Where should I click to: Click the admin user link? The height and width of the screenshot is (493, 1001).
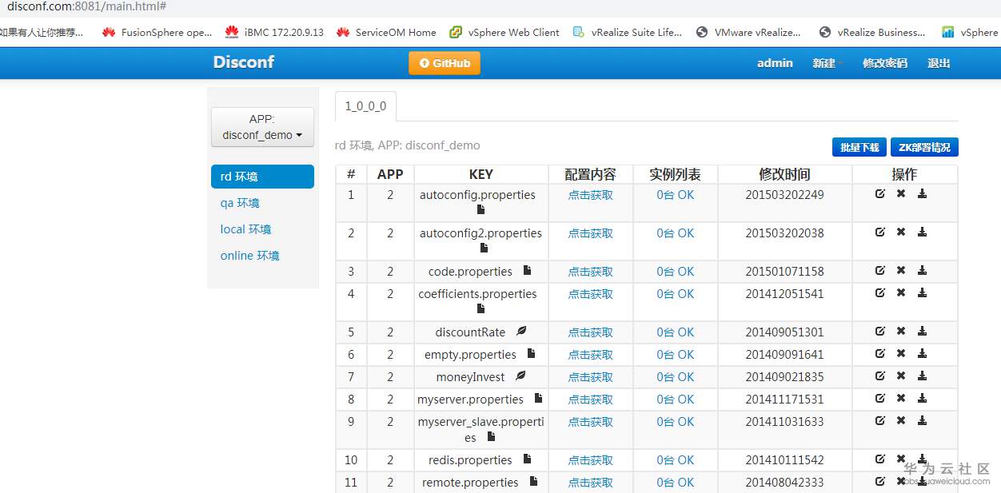[776, 63]
